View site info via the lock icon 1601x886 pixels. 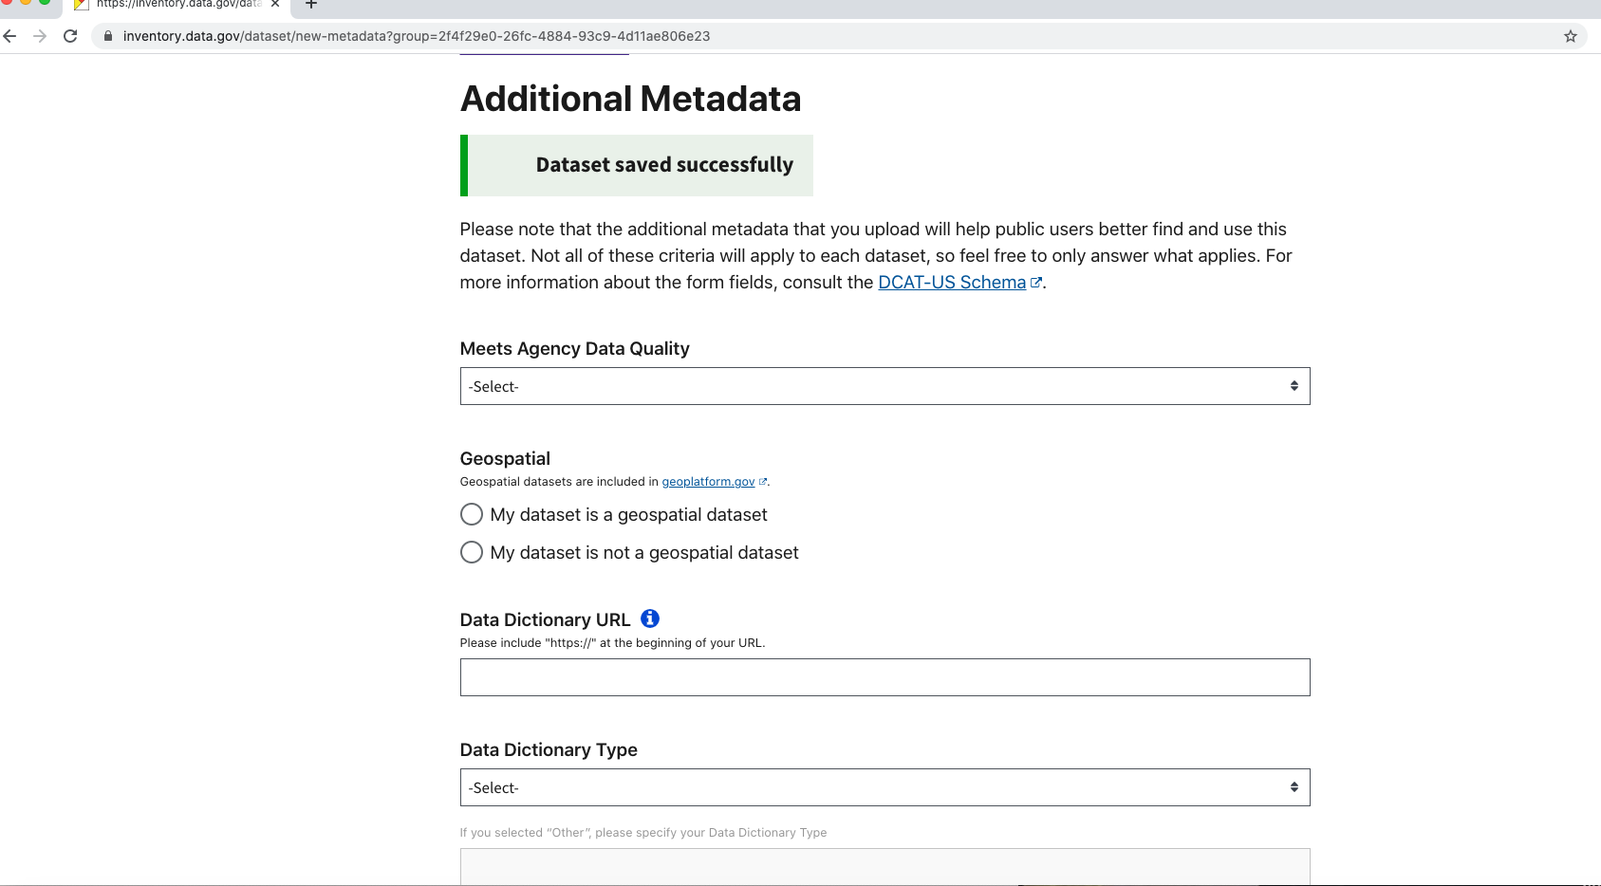[108, 36]
